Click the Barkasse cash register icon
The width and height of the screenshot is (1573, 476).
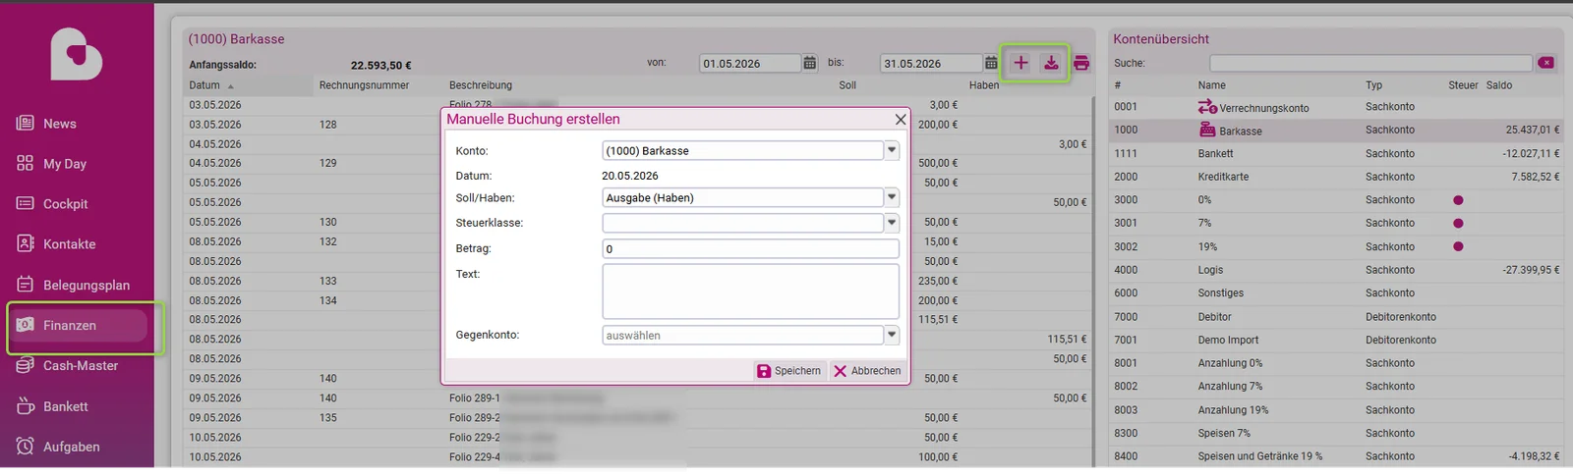coord(1207,130)
